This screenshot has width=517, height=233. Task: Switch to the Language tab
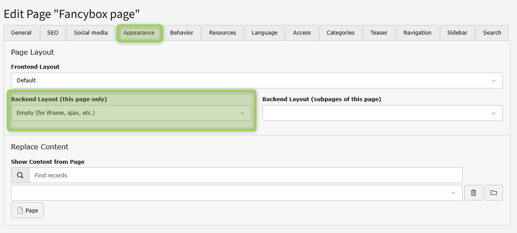coord(264,33)
